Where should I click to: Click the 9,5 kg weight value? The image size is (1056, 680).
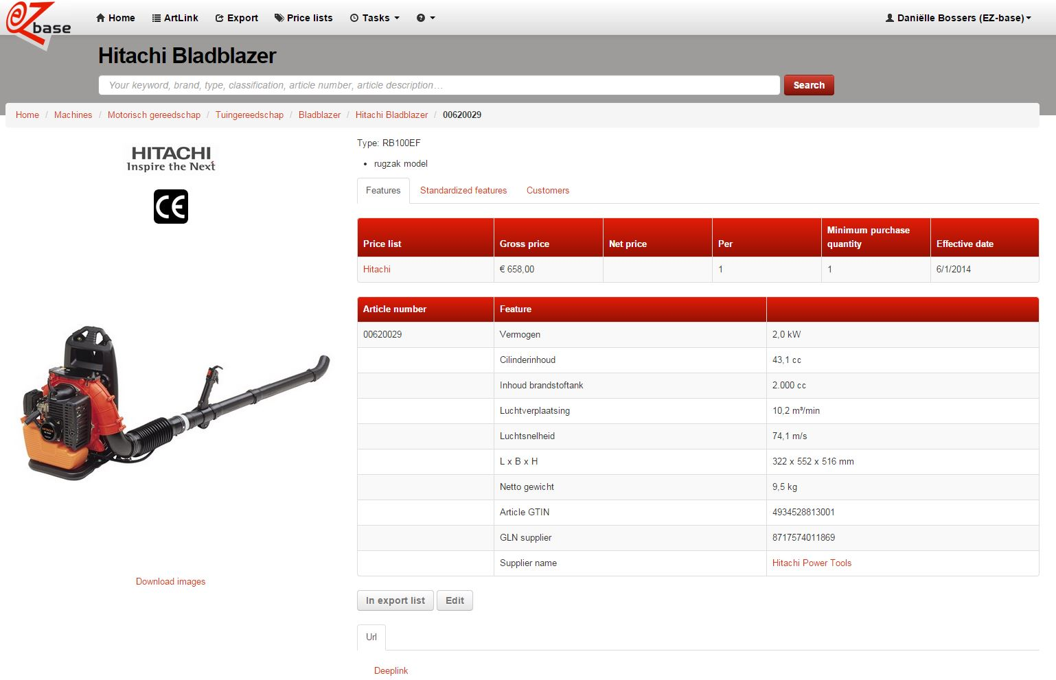tap(785, 486)
